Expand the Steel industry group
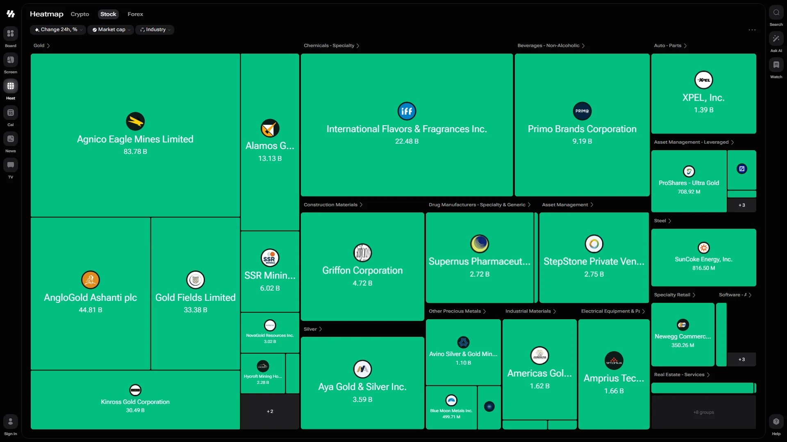 tap(663, 221)
